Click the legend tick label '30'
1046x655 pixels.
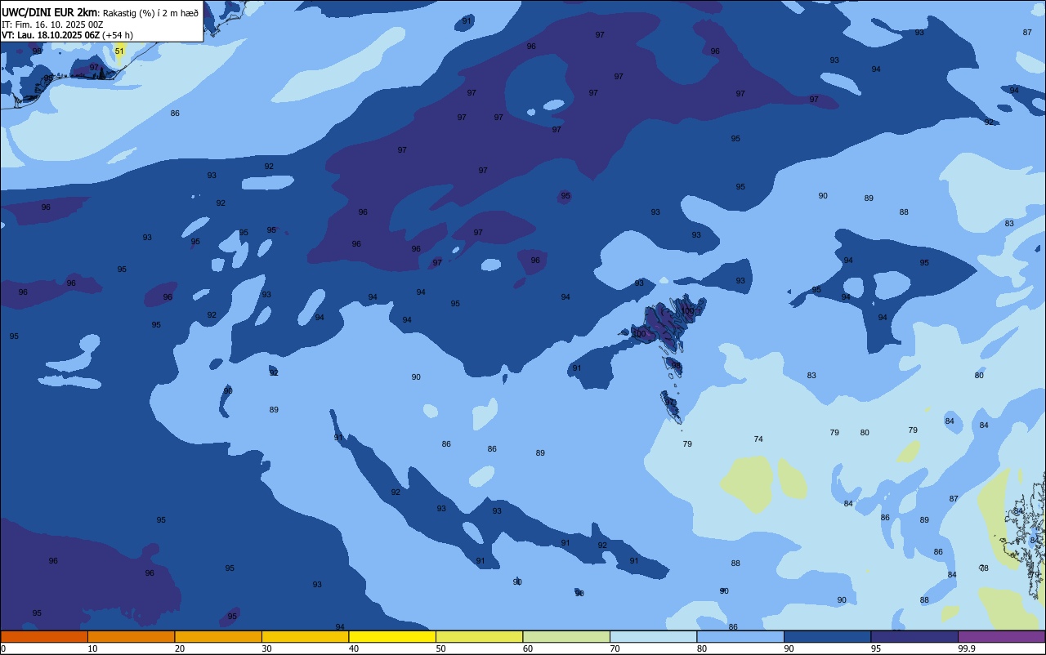(x=267, y=648)
